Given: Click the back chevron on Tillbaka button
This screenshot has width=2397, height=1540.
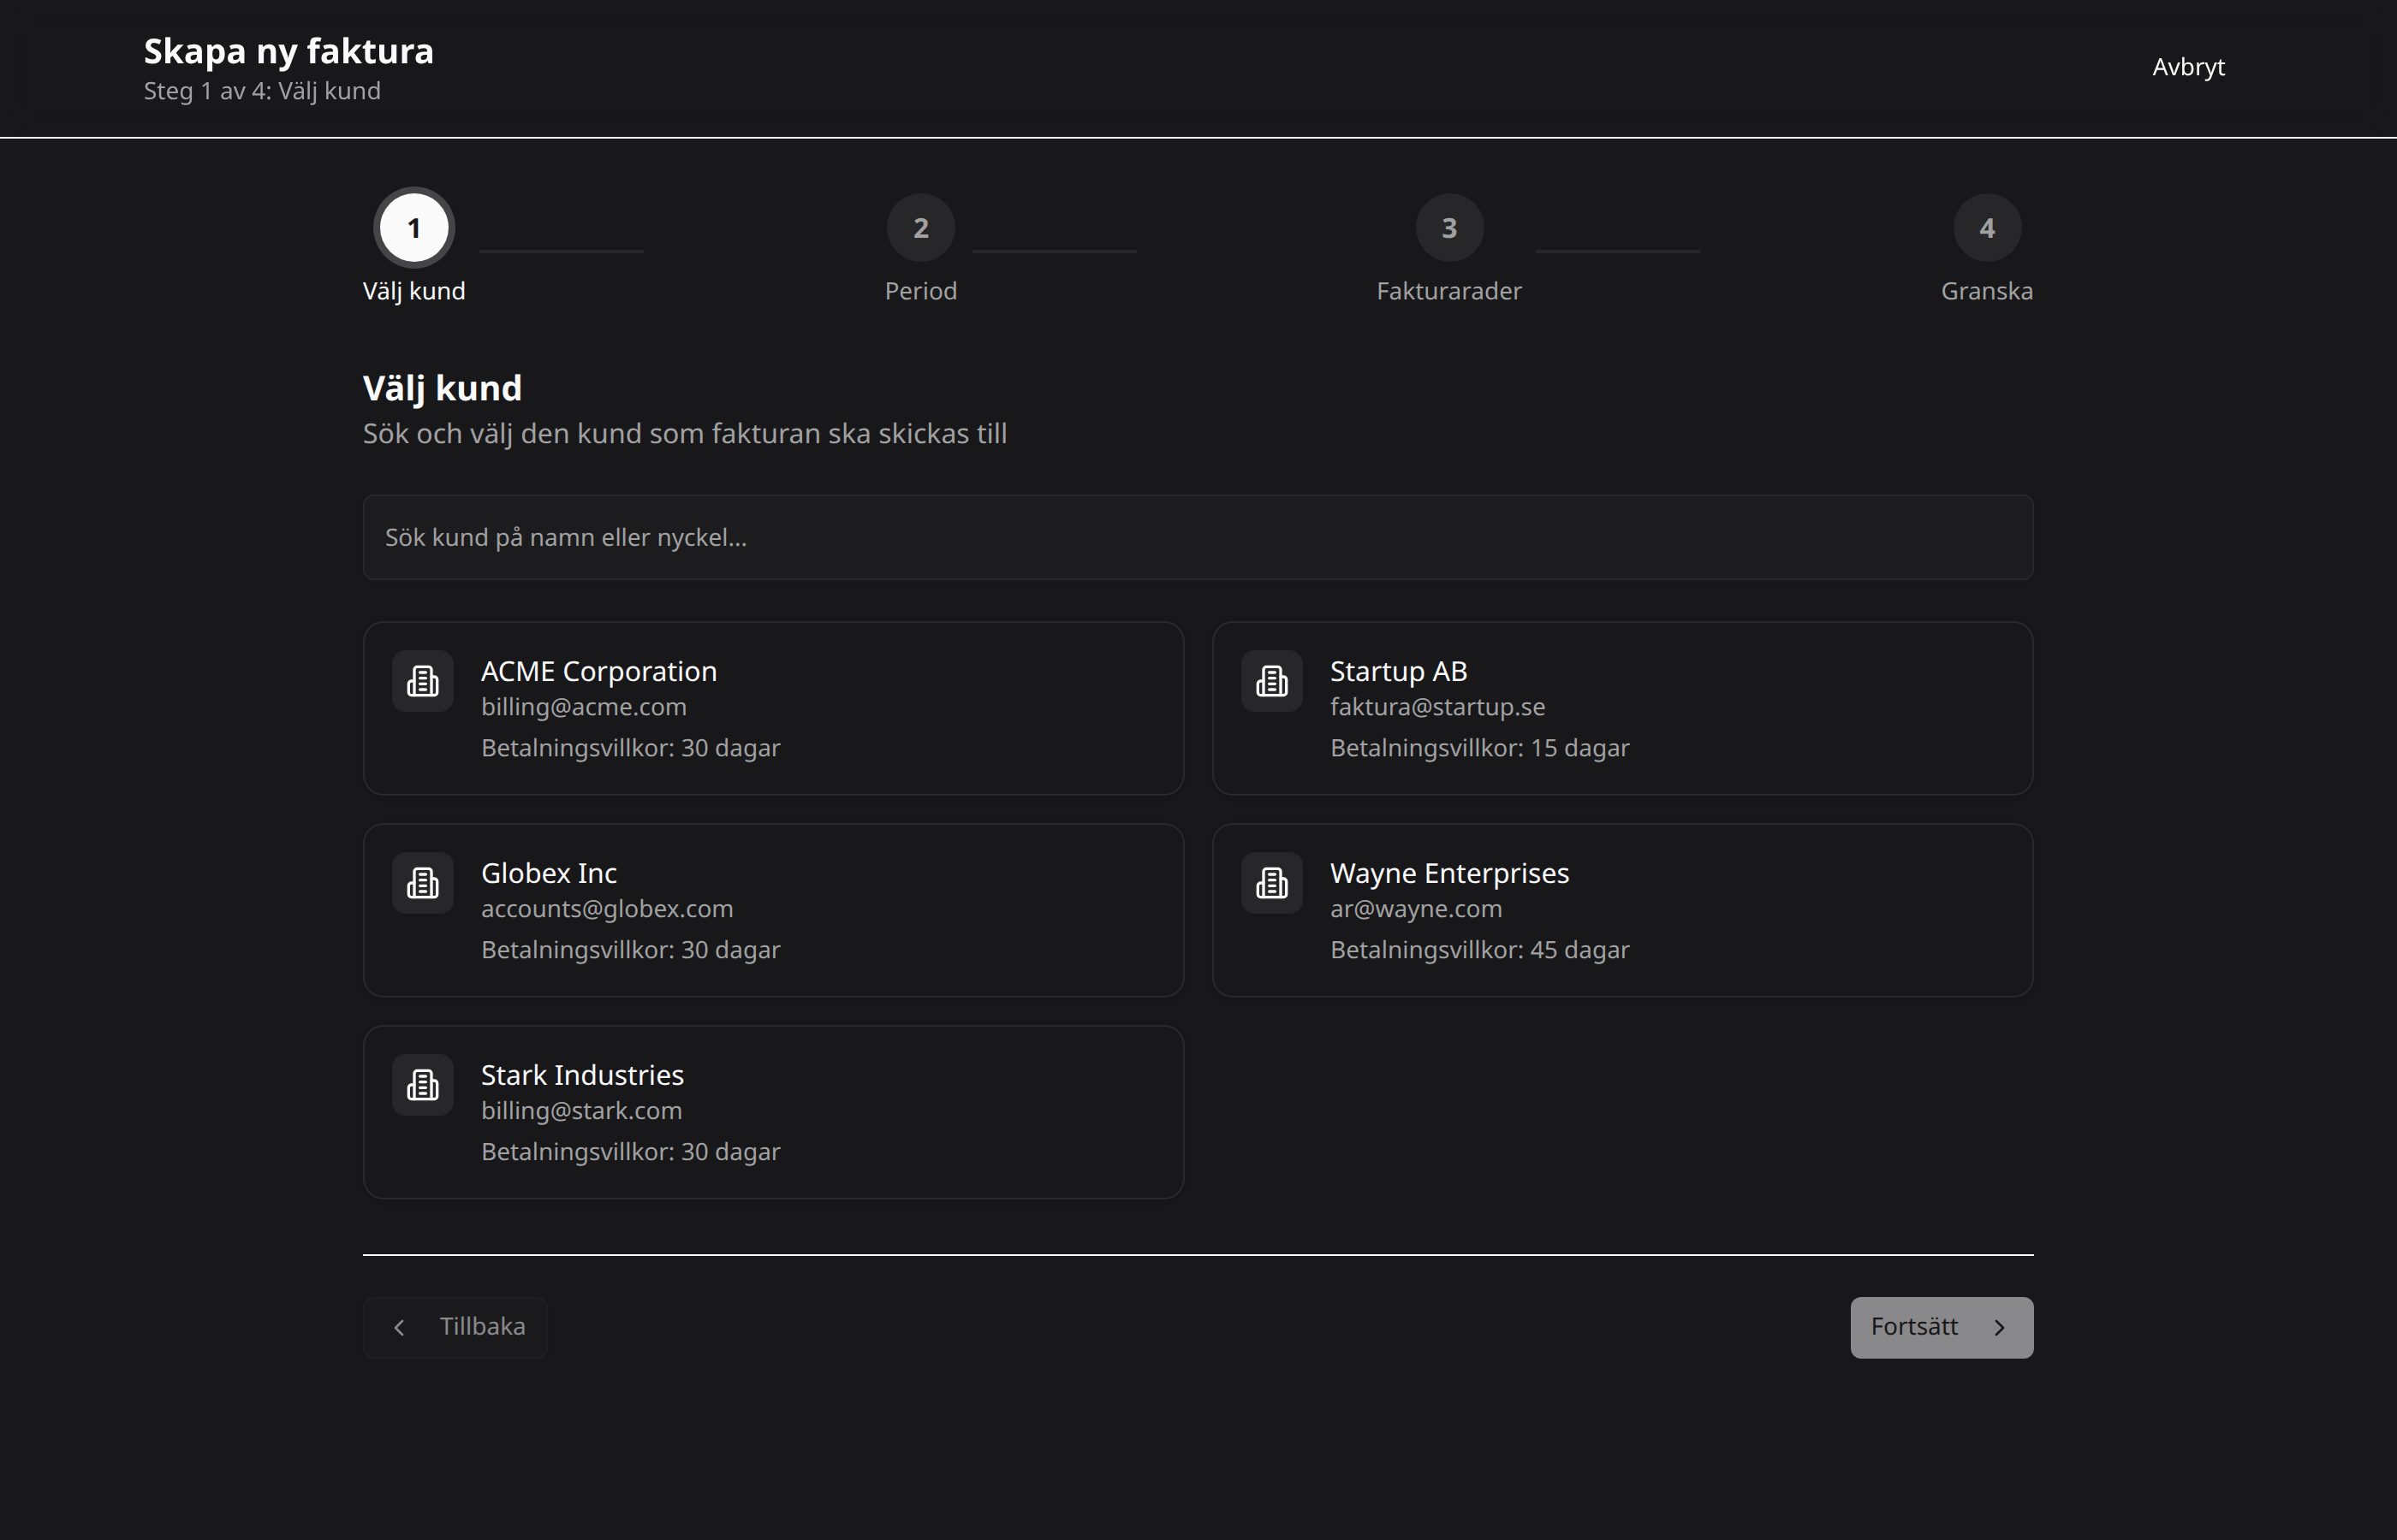Looking at the screenshot, I should [x=399, y=1326].
